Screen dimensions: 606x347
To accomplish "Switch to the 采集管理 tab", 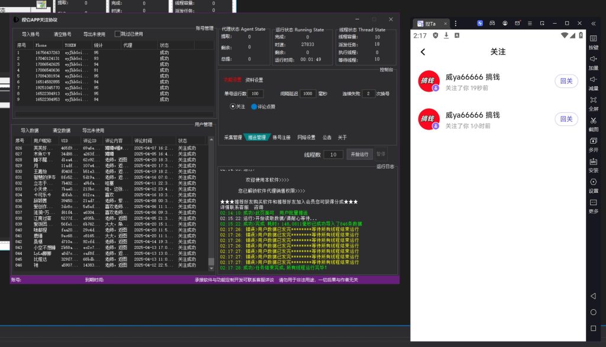I will click(233, 137).
